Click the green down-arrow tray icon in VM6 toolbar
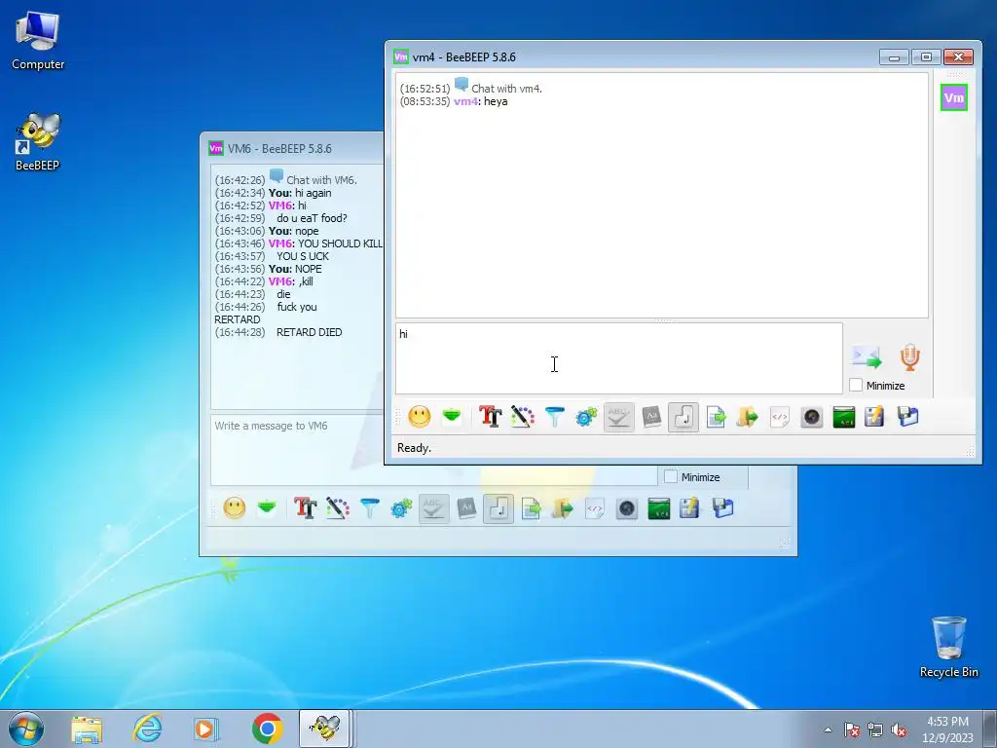The image size is (997, 748). pyautogui.click(x=267, y=508)
